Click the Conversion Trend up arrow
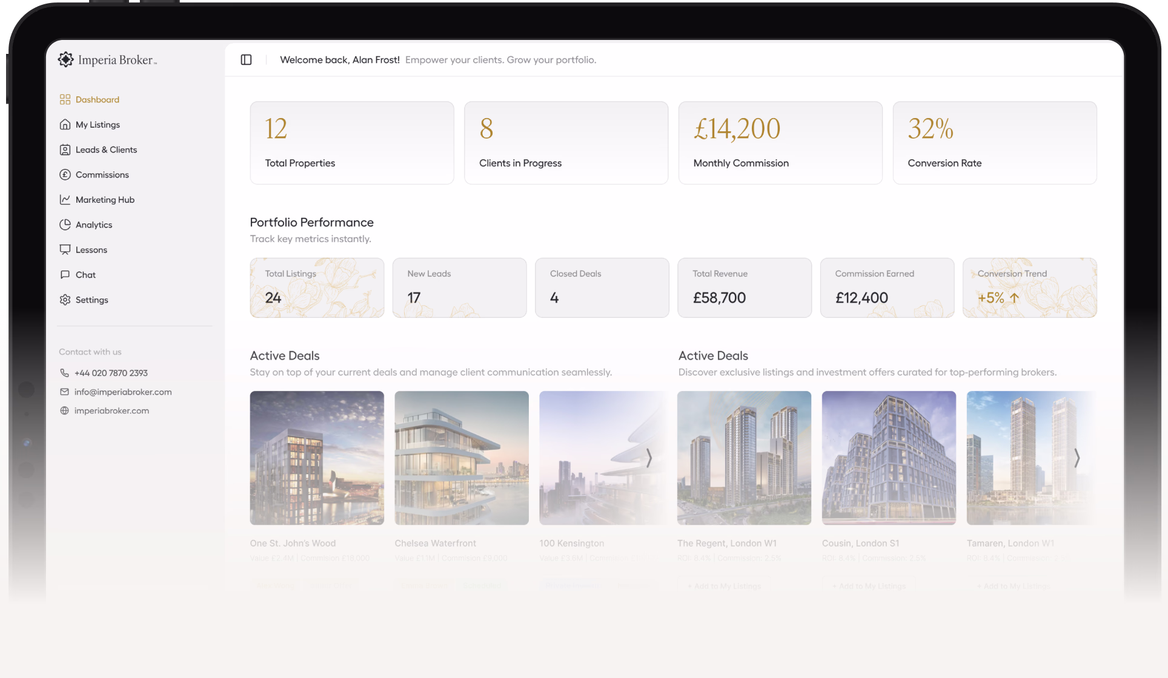 point(1014,298)
